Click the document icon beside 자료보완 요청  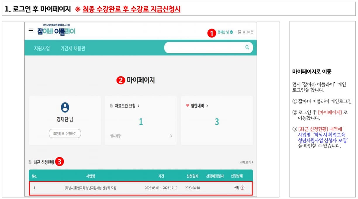click(x=111, y=106)
